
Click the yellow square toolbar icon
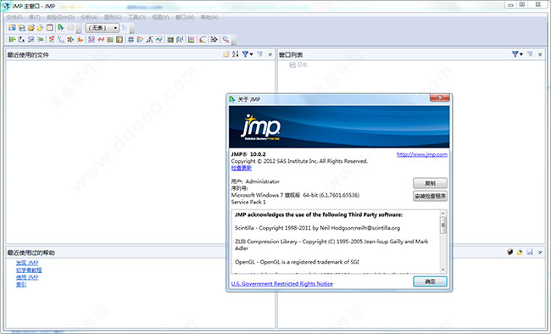(x=120, y=40)
